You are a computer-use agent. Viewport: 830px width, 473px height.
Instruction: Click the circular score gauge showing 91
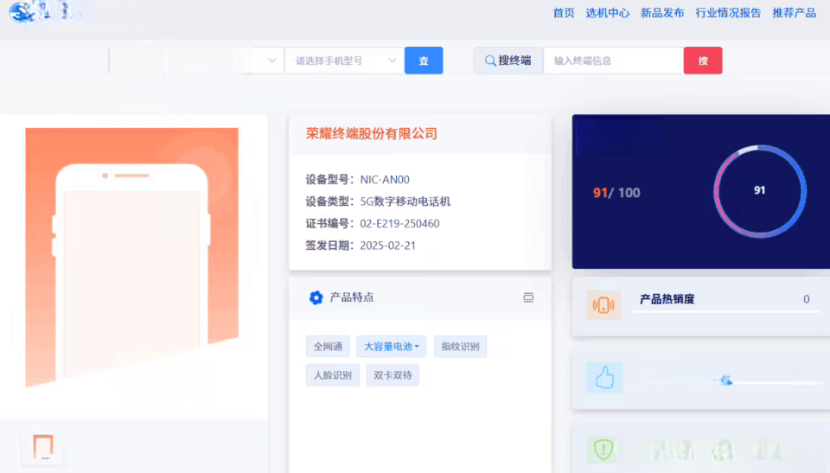pyautogui.click(x=760, y=191)
